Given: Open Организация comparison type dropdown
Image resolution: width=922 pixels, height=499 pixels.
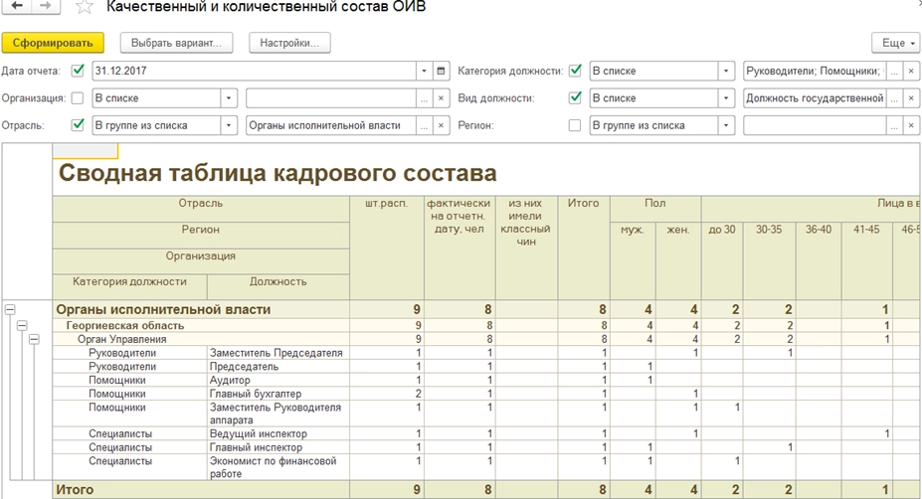Looking at the screenshot, I should 229,98.
